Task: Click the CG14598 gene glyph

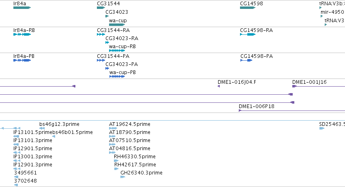Action: (248, 8)
